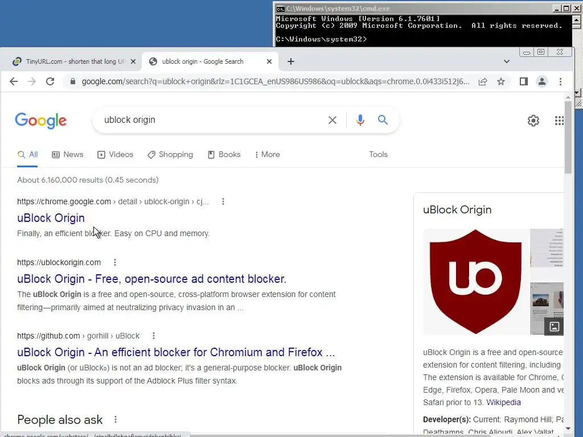
Task: Click the Google logo
Action: pos(41,121)
